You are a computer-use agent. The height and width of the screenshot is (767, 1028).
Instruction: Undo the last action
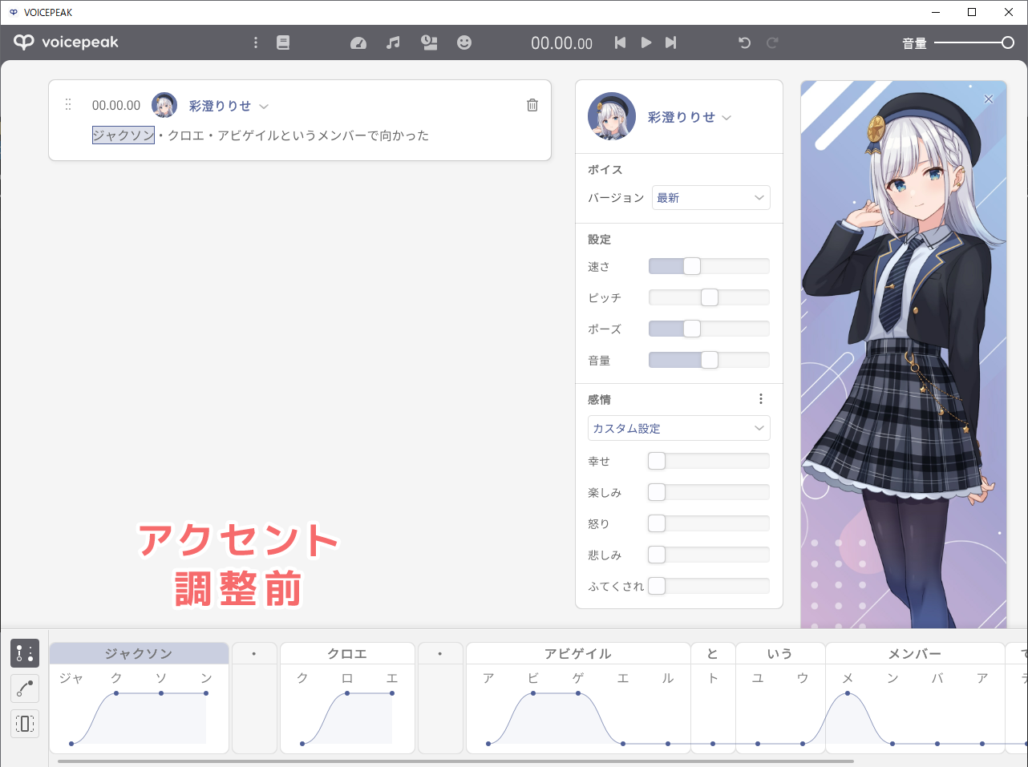point(744,42)
